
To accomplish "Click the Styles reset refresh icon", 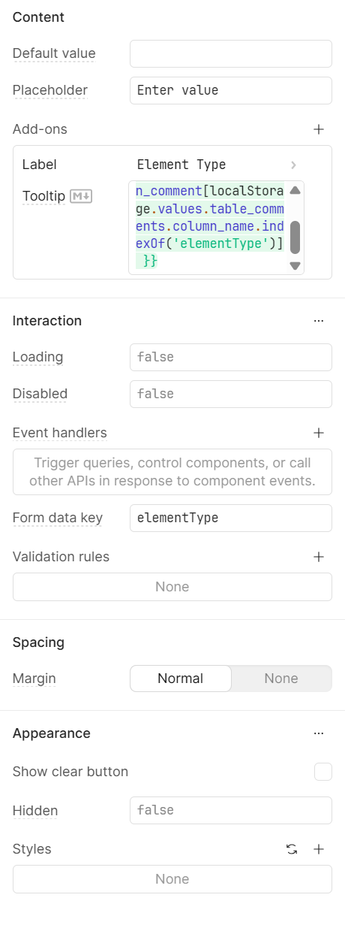I will coord(292,849).
